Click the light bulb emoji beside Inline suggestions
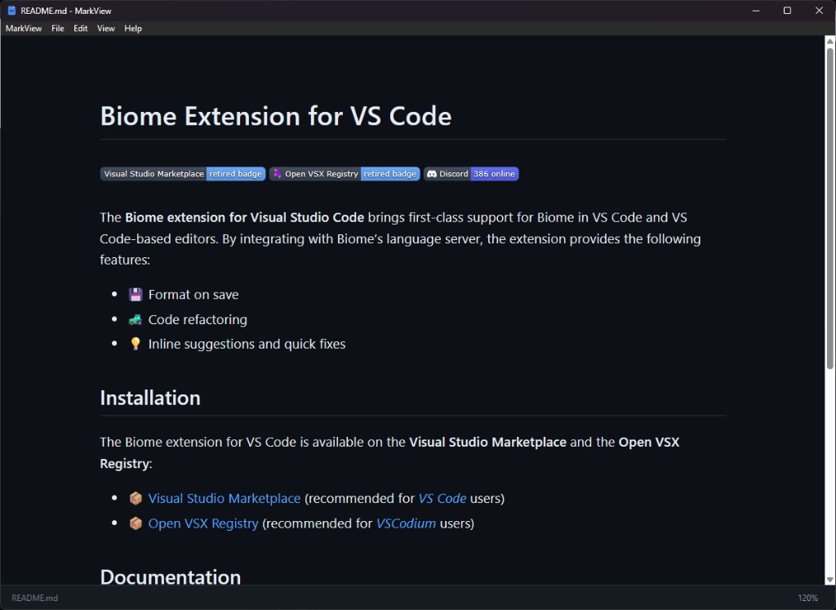This screenshot has width=836, height=610. tap(136, 344)
